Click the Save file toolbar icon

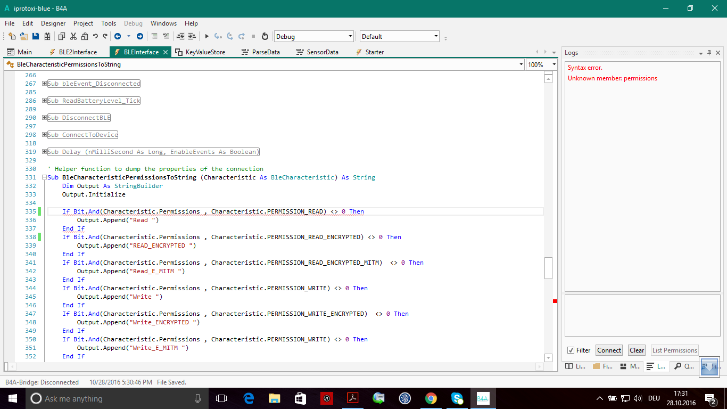pos(36,36)
